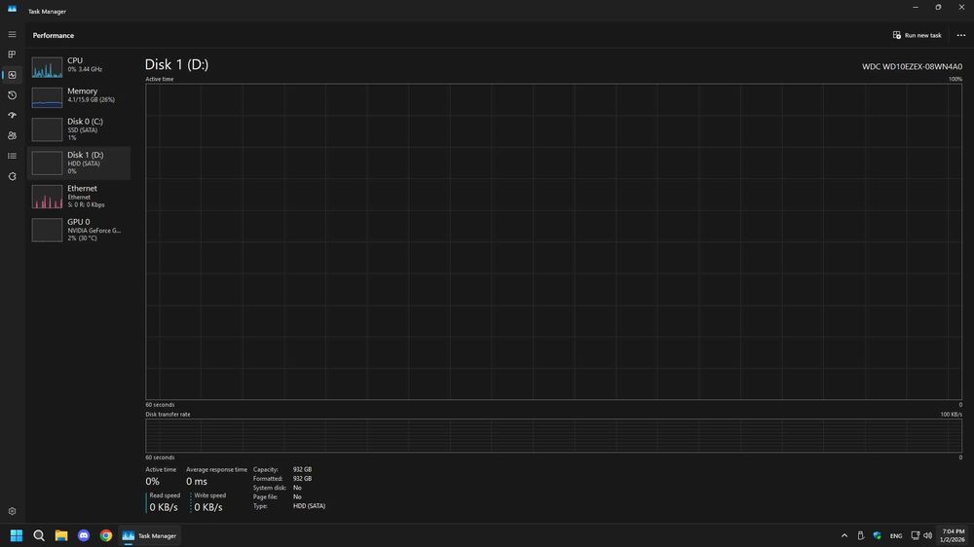Image resolution: width=974 pixels, height=547 pixels.
Task: Open the volume speaker tray icon
Action: pos(927,536)
